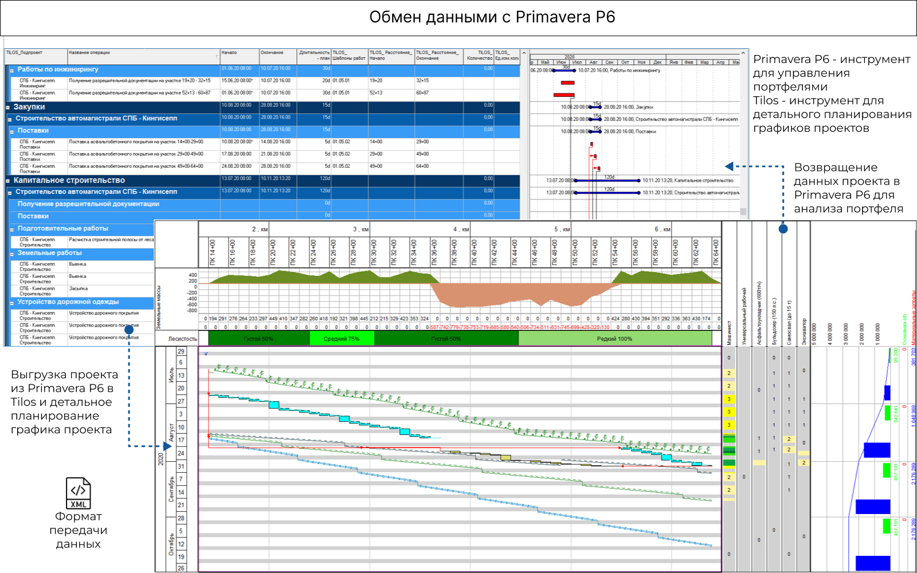
Task: Collapse the Устройство дорожной одежды group
Action: pos(11,303)
